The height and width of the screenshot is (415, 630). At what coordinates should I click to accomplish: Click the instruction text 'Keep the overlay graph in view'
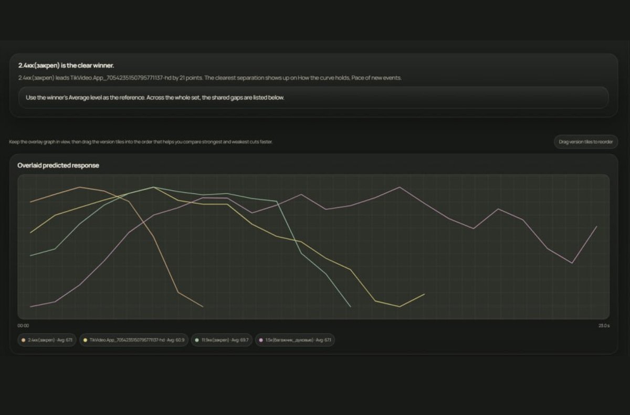tap(141, 142)
